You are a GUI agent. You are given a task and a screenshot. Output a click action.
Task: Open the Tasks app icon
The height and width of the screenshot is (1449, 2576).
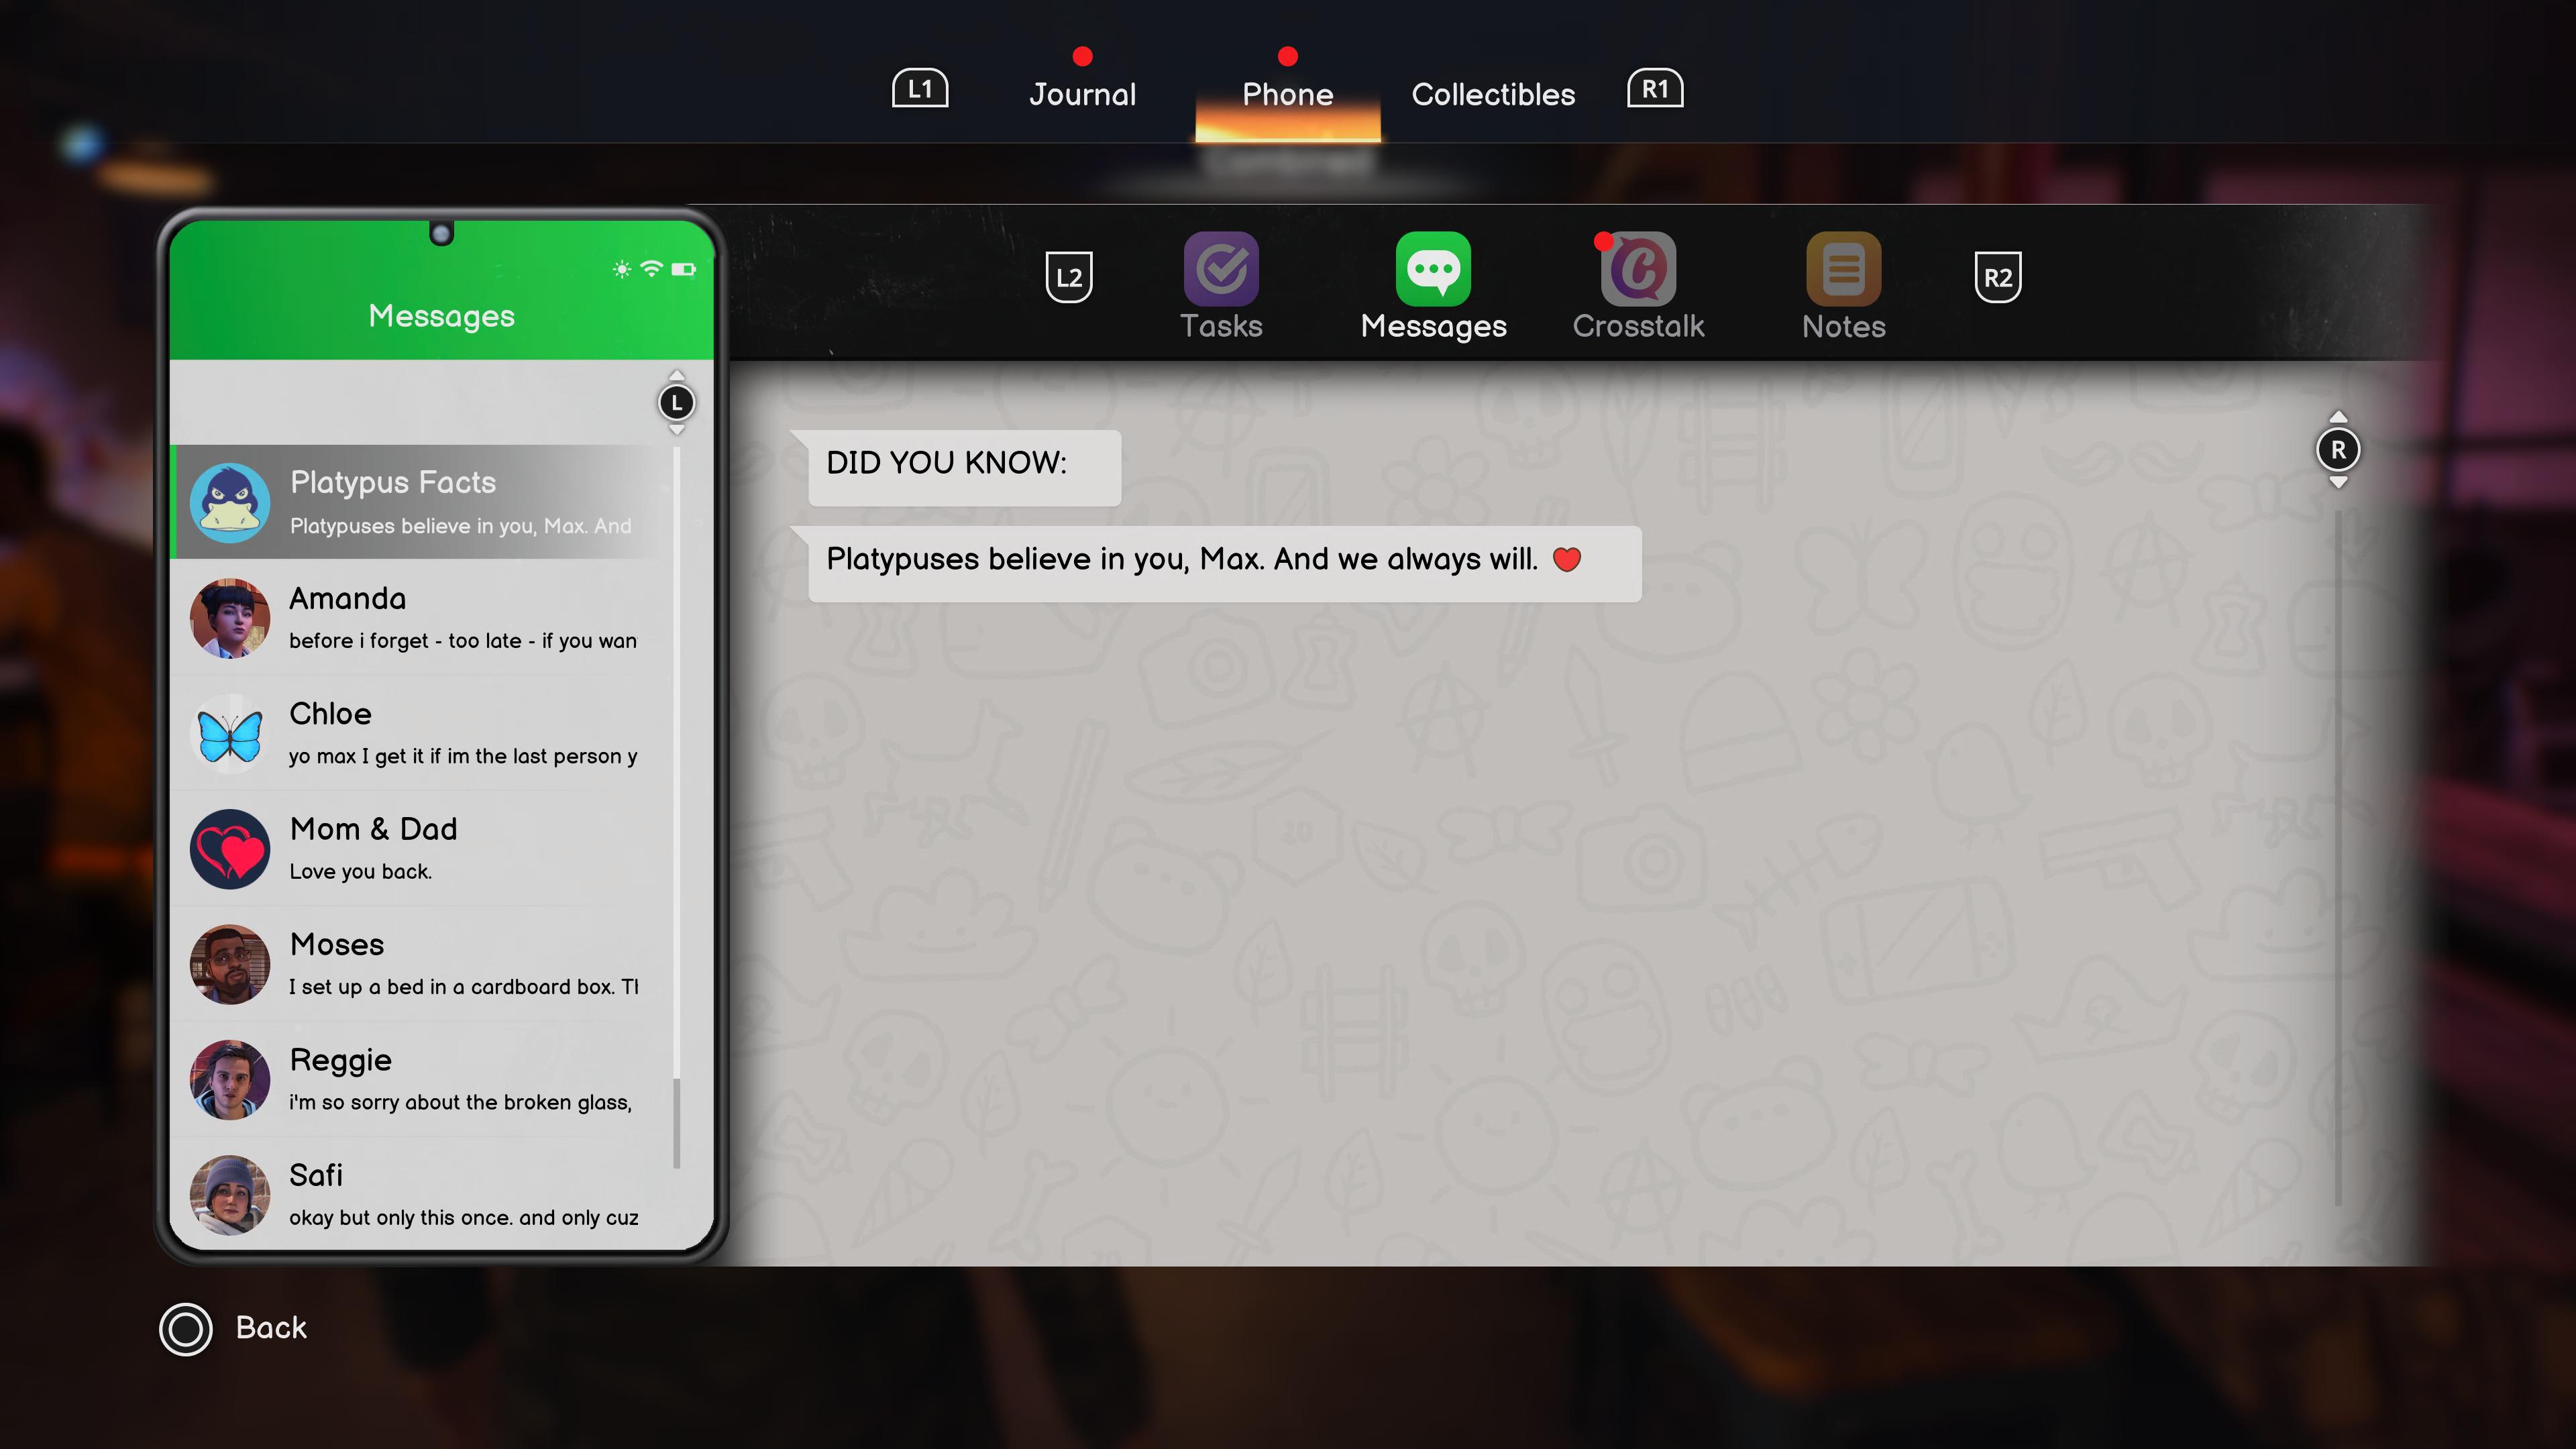point(1221,270)
